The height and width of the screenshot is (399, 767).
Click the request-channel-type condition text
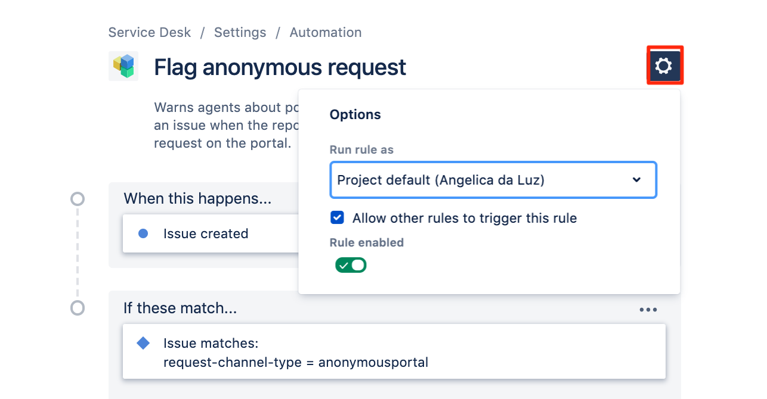296,362
